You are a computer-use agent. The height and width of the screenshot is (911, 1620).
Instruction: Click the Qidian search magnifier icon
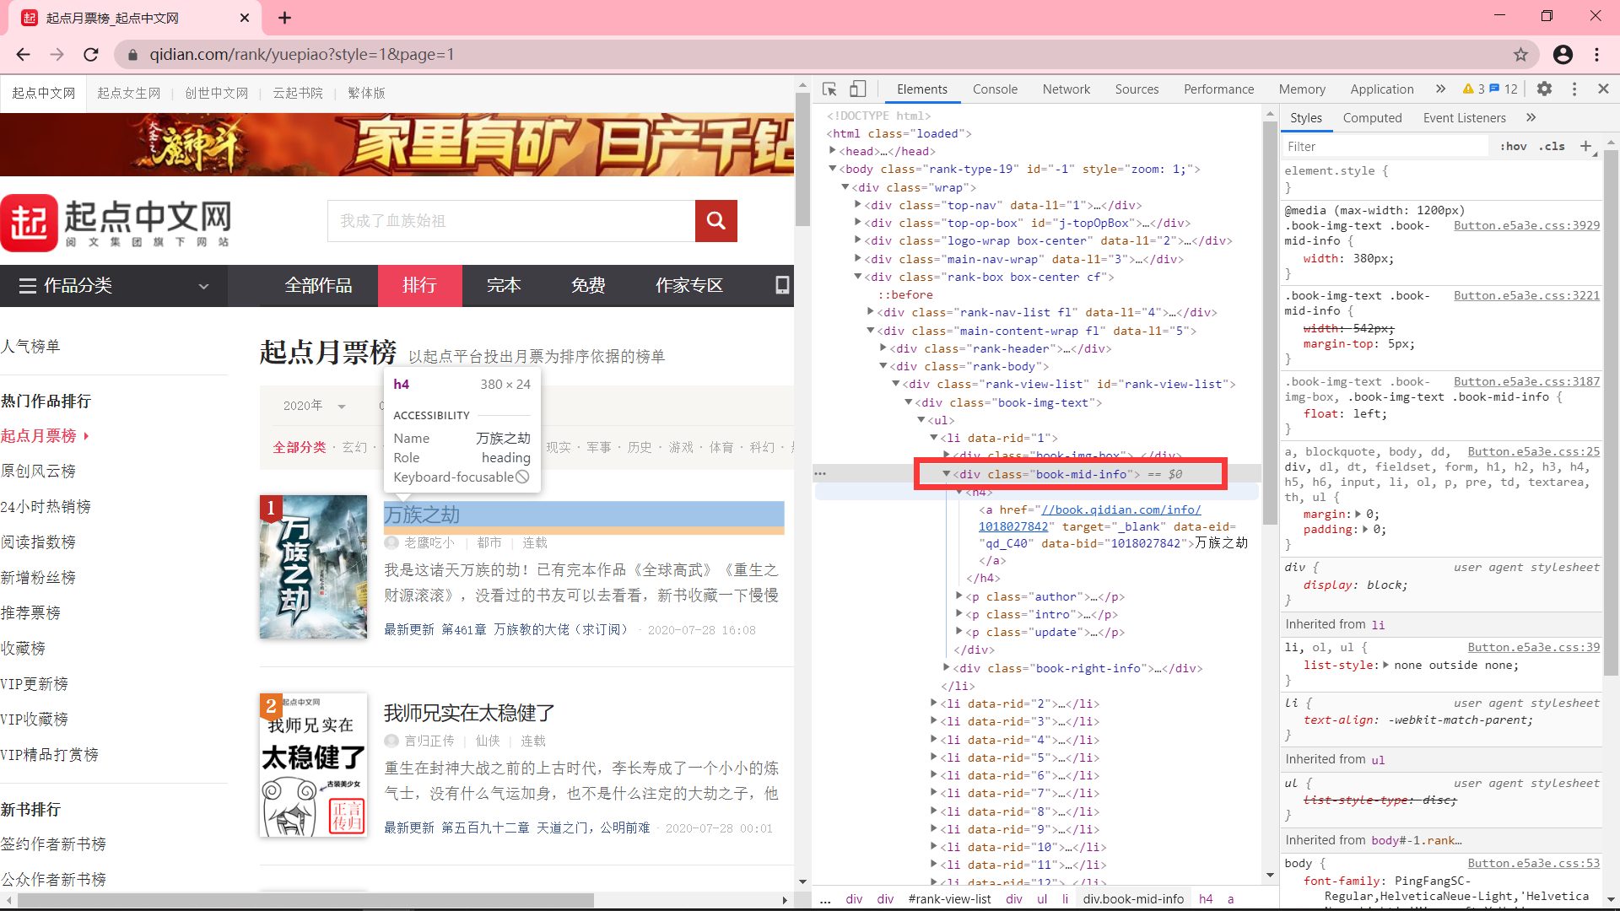click(x=715, y=221)
